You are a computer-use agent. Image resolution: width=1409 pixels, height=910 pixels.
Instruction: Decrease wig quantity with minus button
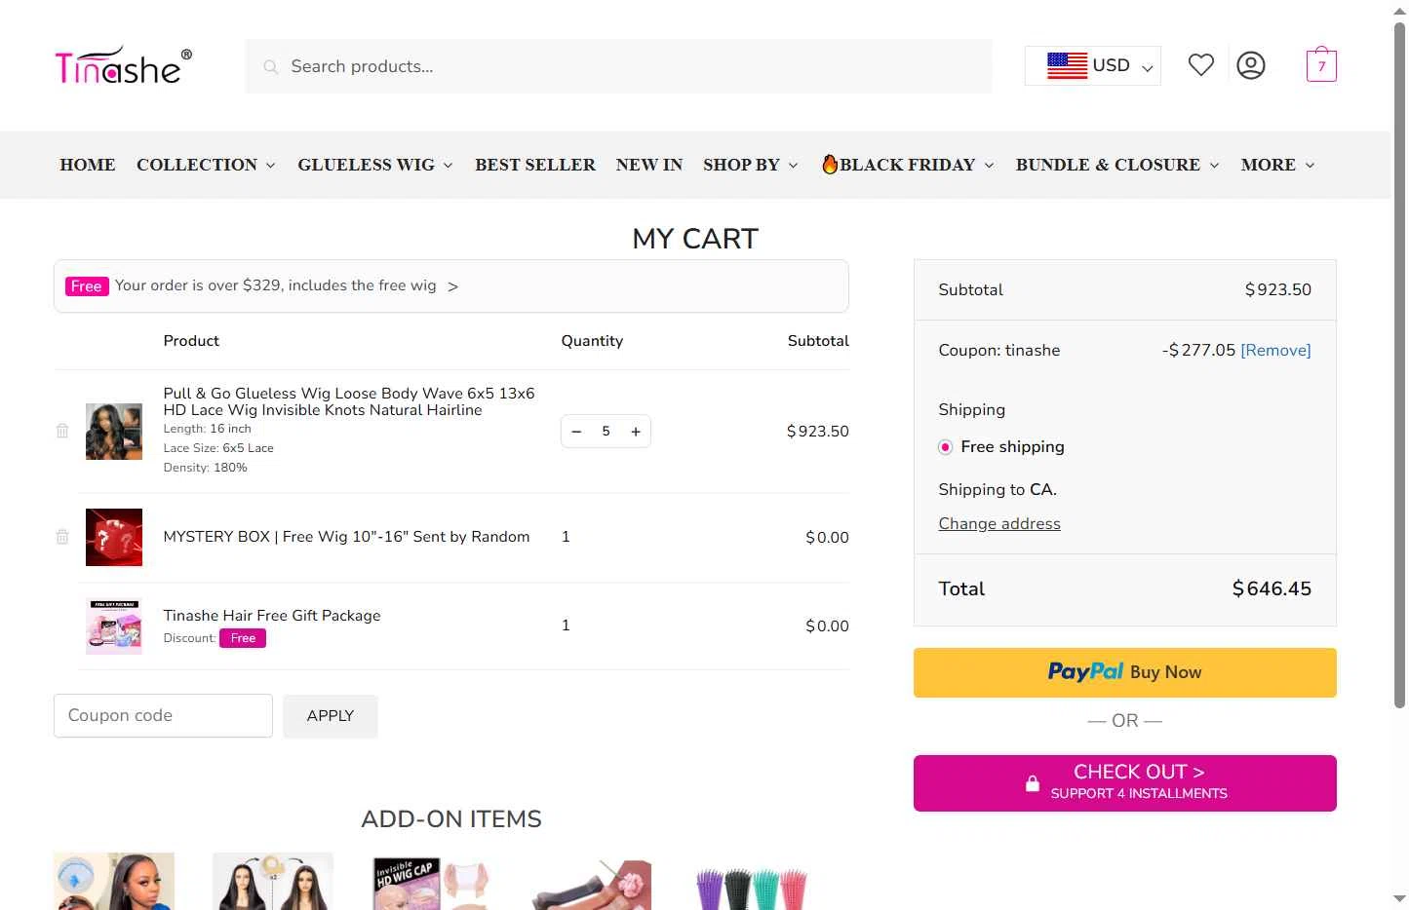click(576, 432)
